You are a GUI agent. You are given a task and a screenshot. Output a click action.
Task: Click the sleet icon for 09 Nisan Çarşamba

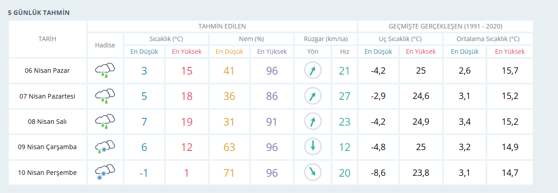pyautogui.click(x=105, y=146)
